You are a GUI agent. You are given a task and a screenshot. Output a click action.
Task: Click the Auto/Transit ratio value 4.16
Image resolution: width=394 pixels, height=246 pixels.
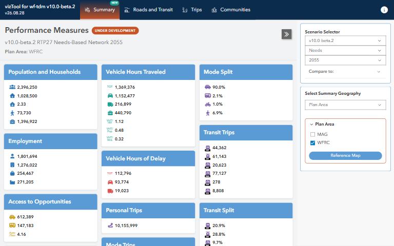coord(22,234)
